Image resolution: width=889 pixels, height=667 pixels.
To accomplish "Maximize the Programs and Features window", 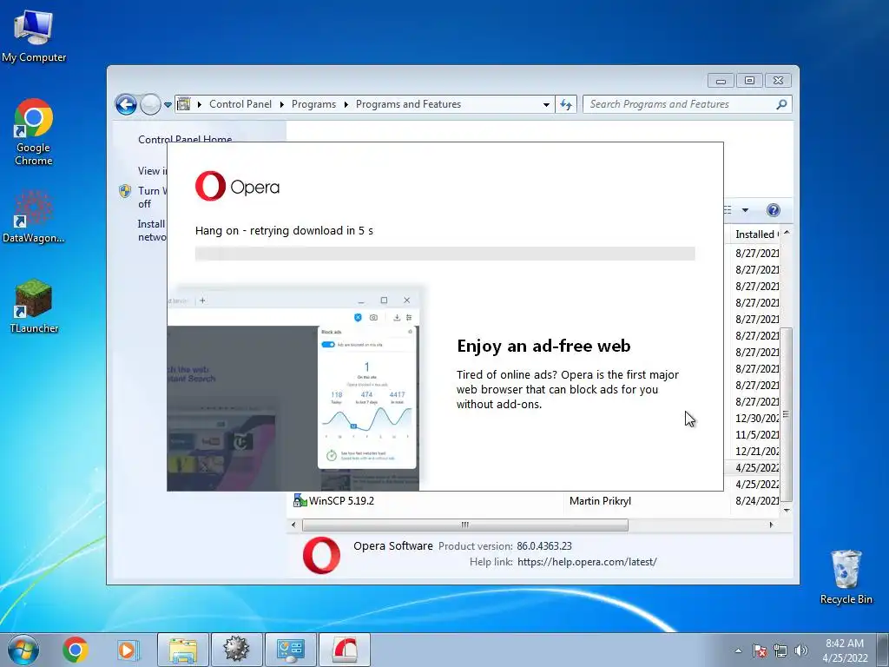I will point(749,81).
